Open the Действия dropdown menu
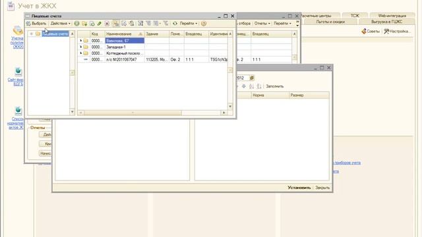Image resolution: width=422 pixels, height=237 pixels. [60, 24]
